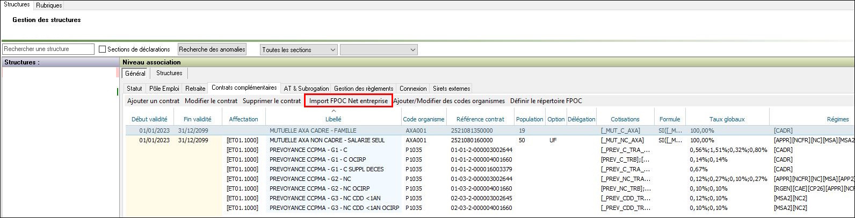The image size is (855, 218).
Task: Click Supprimer le contrat
Action: (x=272, y=101)
